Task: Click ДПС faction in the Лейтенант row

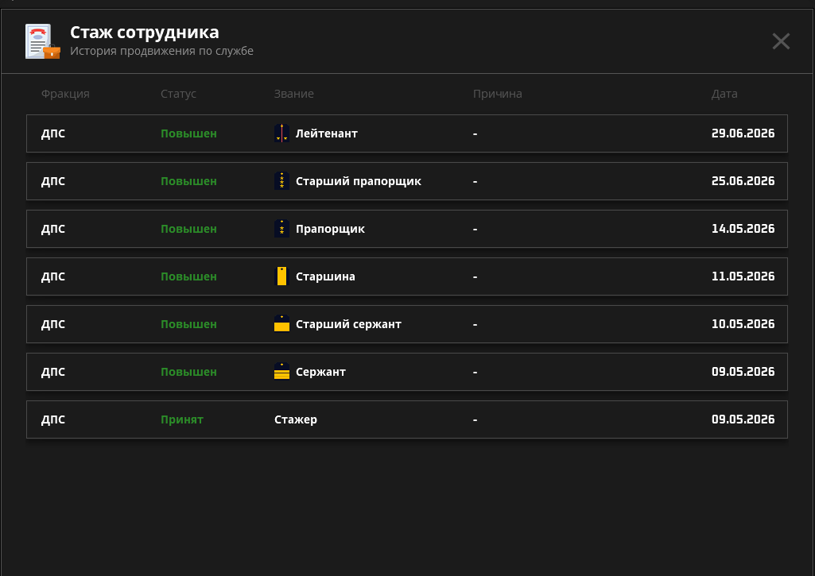Action: click(x=53, y=133)
